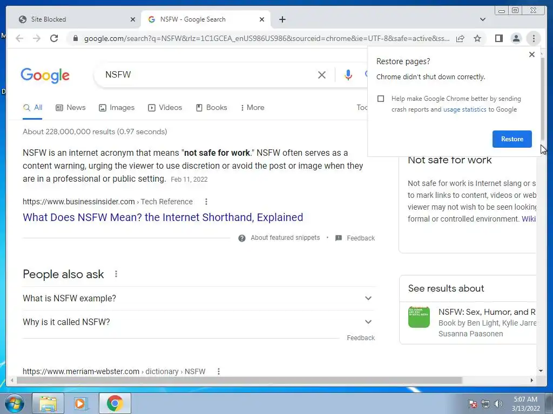
Task: Click About featured snippets help icon
Action: coord(241,238)
